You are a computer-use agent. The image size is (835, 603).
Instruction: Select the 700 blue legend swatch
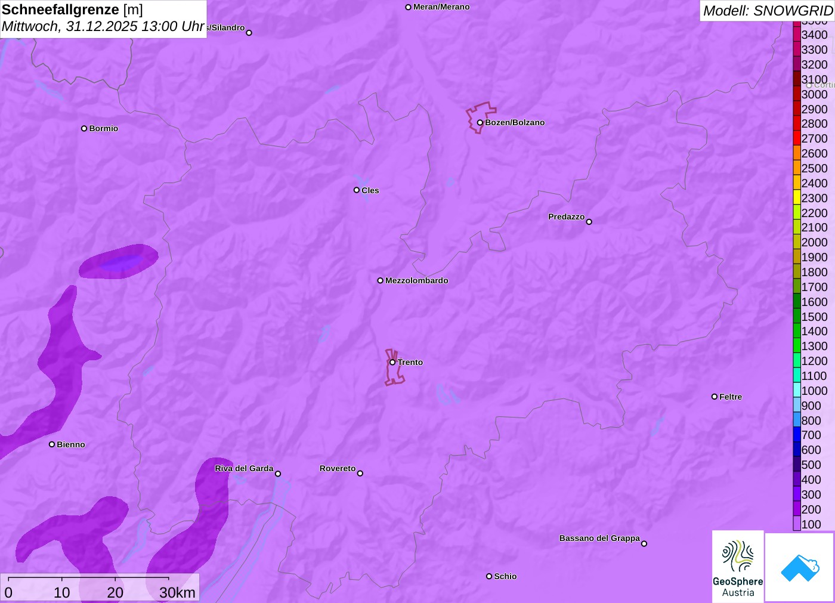coord(797,435)
